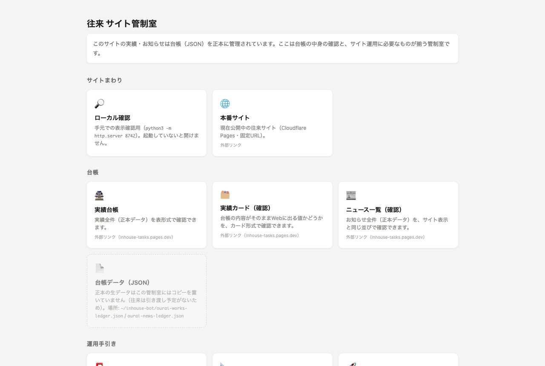Click the 往来 サイト管制室 page heading
The width and height of the screenshot is (545, 366).
[122, 24]
